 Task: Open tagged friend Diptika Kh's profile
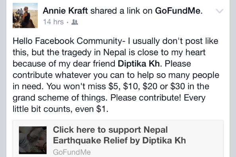click(139, 64)
